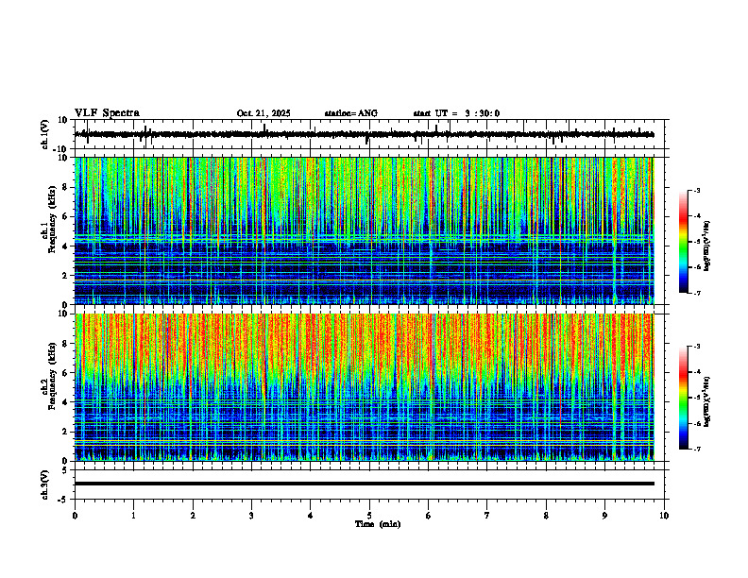Click the "ch.1(V)" waveform axis label
The height and width of the screenshot is (578, 748).
[x=45, y=134]
